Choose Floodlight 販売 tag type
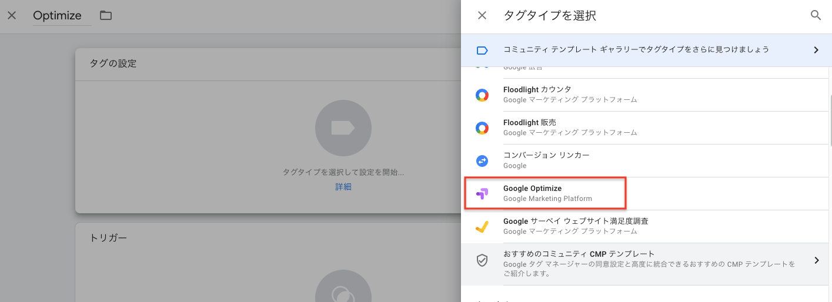 point(646,128)
